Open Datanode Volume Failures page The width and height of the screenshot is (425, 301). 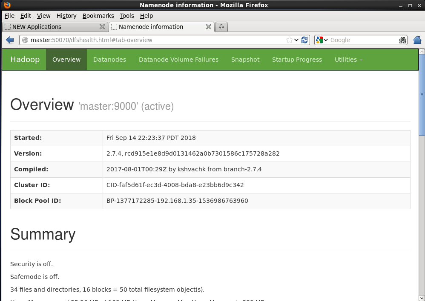pyautogui.click(x=178, y=60)
